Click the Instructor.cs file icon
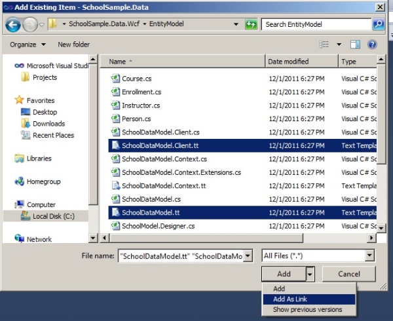393x321 pixels. click(x=115, y=105)
